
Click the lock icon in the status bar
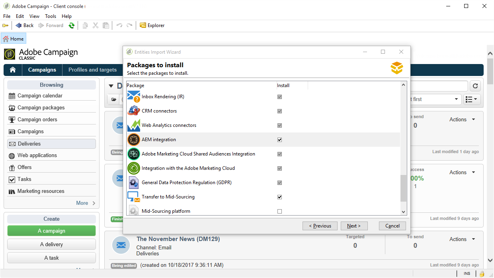pos(482,274)
